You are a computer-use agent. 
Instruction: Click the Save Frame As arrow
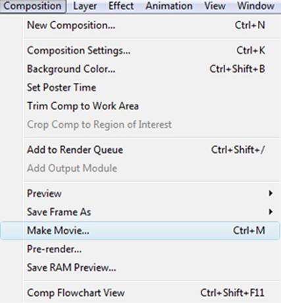point(270,211)
